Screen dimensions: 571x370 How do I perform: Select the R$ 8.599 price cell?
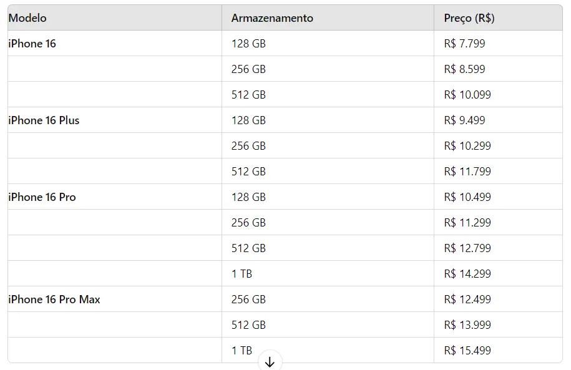[498, 69]
